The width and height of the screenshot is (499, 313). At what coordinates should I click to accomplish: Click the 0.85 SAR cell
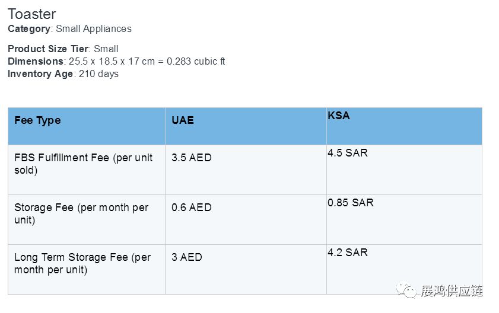(351, 203)
